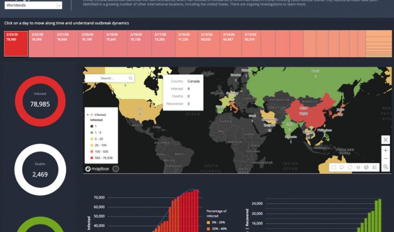Select the rectangle selection tool on map
This screenshot has height=232, width=394.
point(334,167)
